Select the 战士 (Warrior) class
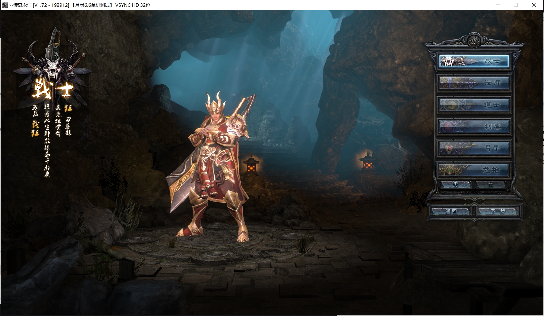The width and height of the screenshot is (544, 316). [x=474, y=61]
